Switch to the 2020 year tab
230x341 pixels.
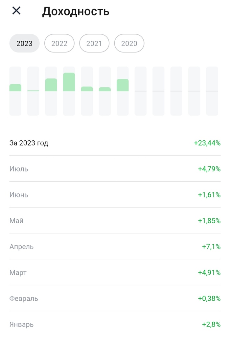pyautogui.click(x=129, y=43)
